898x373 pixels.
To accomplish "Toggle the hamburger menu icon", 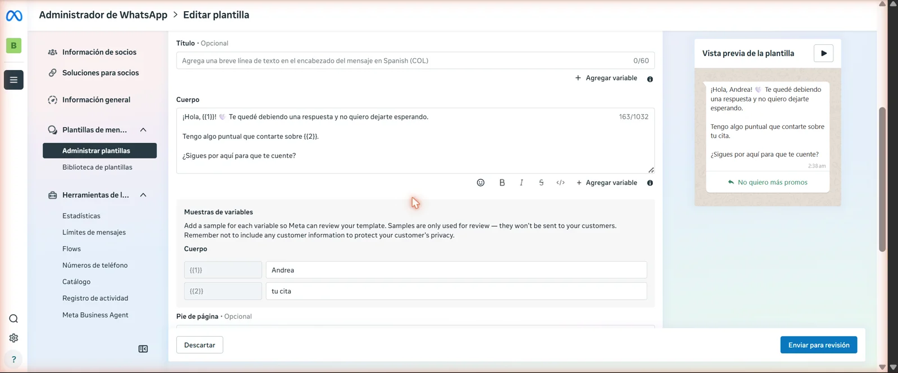I will (13, 80).
